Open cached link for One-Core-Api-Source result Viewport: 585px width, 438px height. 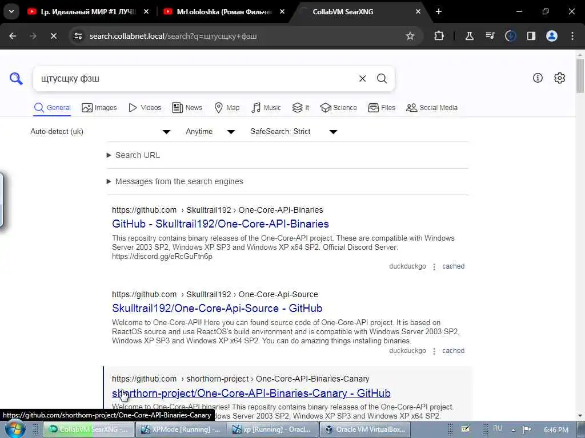(453, 351)
